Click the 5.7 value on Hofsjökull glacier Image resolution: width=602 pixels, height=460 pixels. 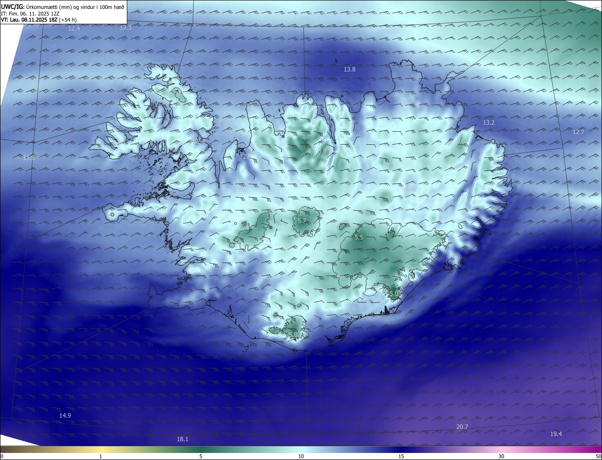pos(302,221)
